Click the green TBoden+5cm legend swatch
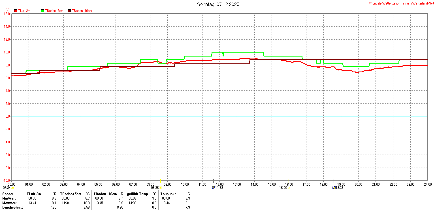The image size is (435, 210). [43, 11]
